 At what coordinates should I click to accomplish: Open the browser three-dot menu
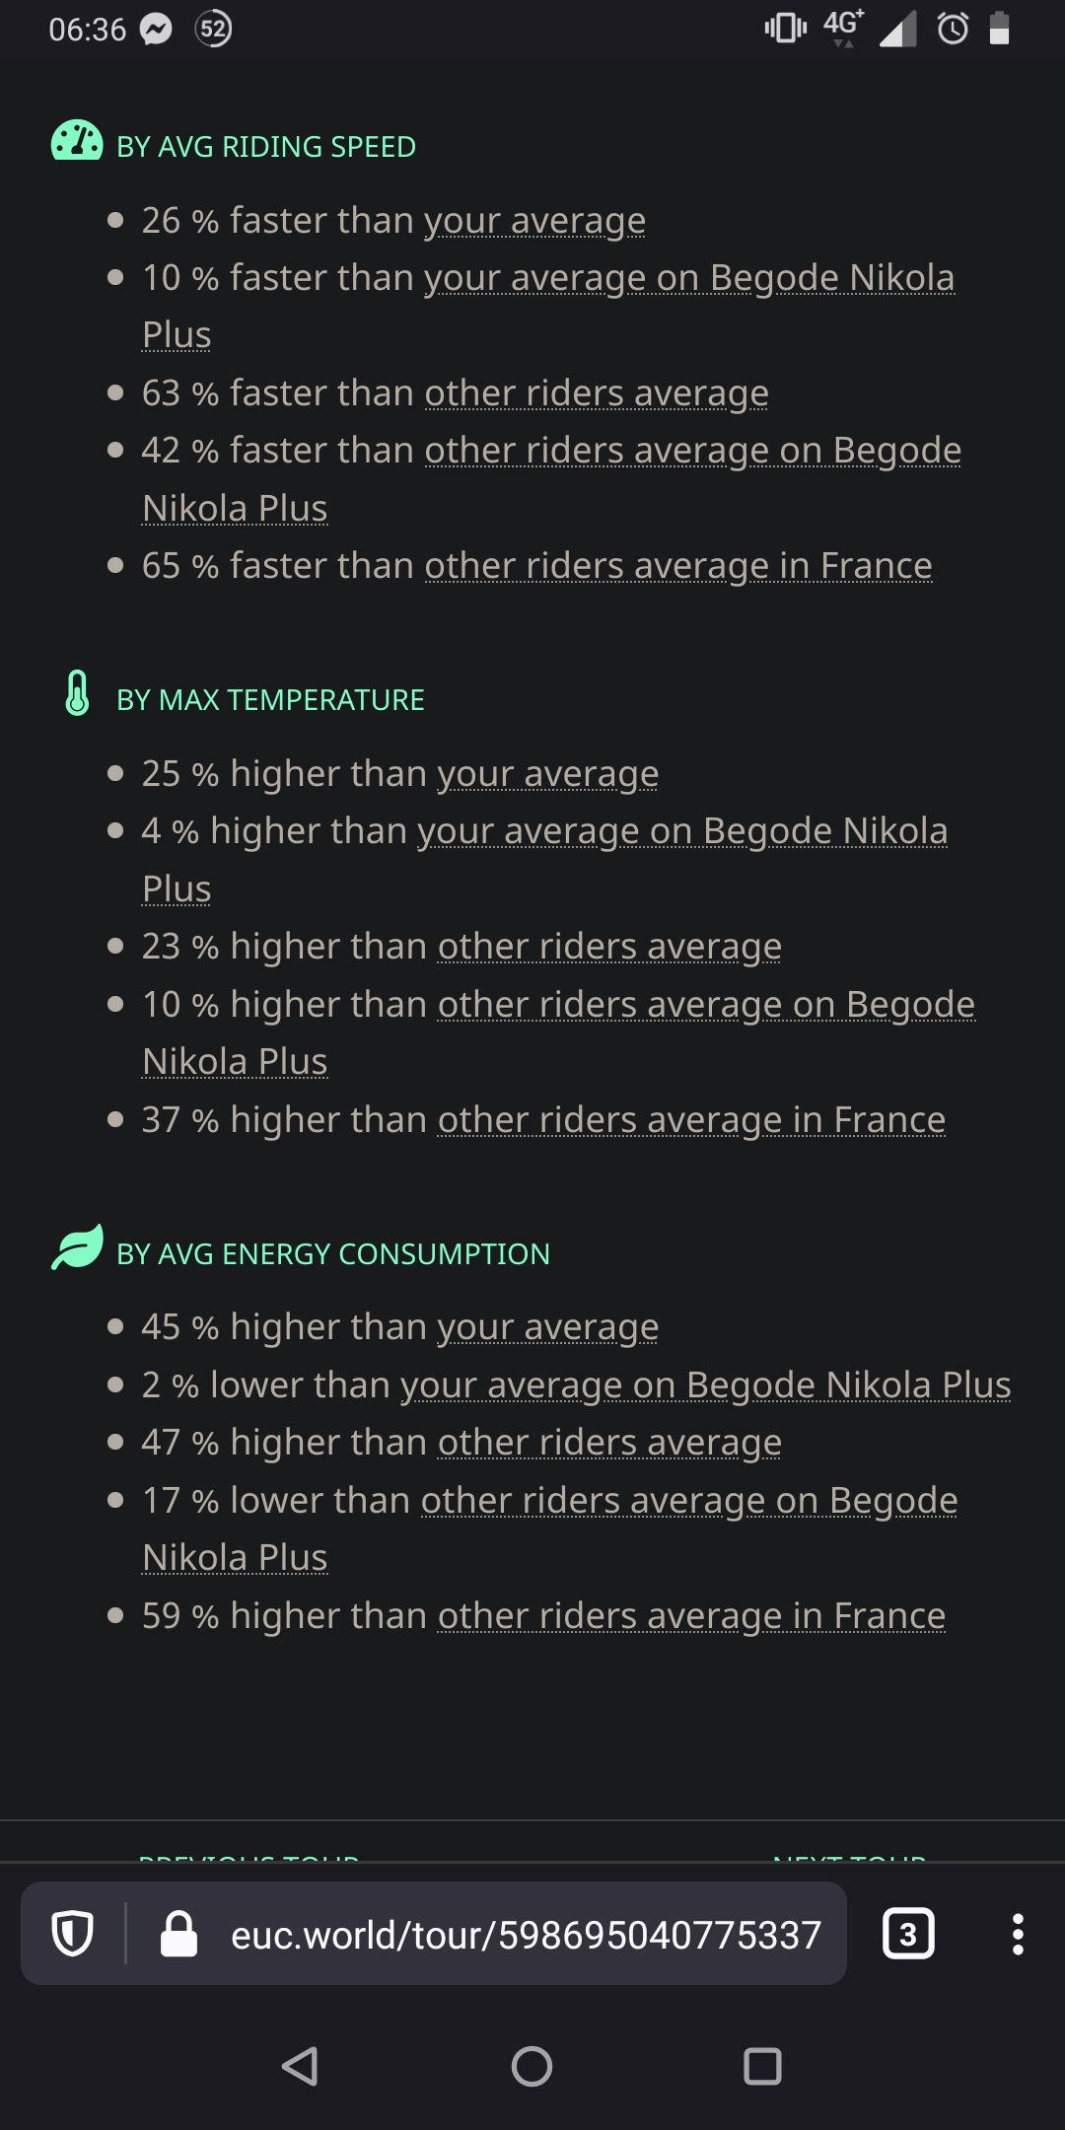point(1018,1934)
